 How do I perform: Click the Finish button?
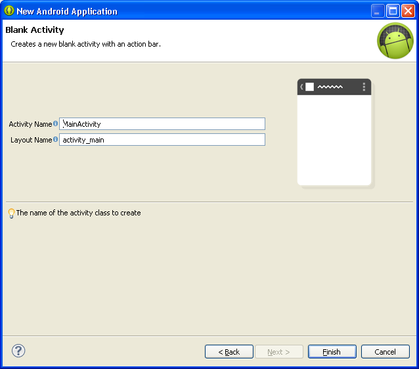coord(332,352)
